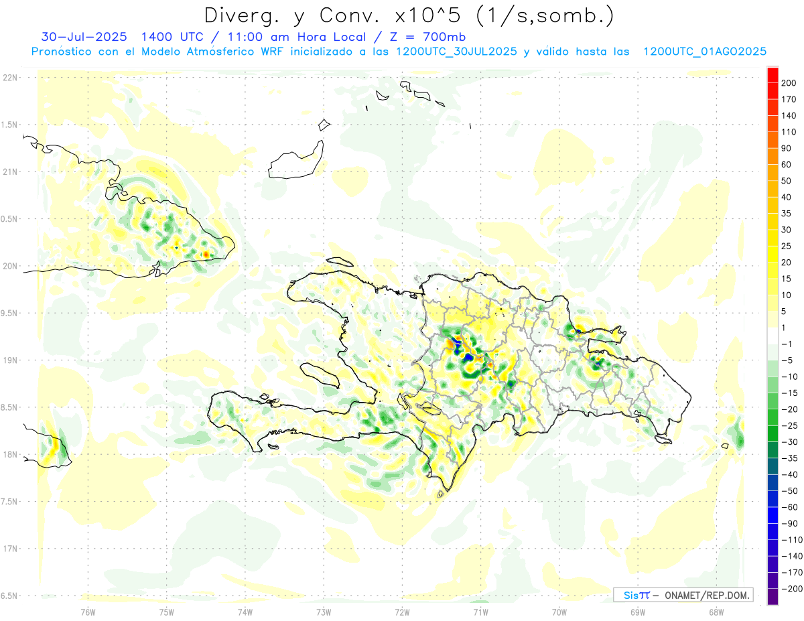The width and height of the screenshot is (804, 621).
Task: Click the 17N latitude axis label
Action: pyautogui.click(x=9, y=549)
